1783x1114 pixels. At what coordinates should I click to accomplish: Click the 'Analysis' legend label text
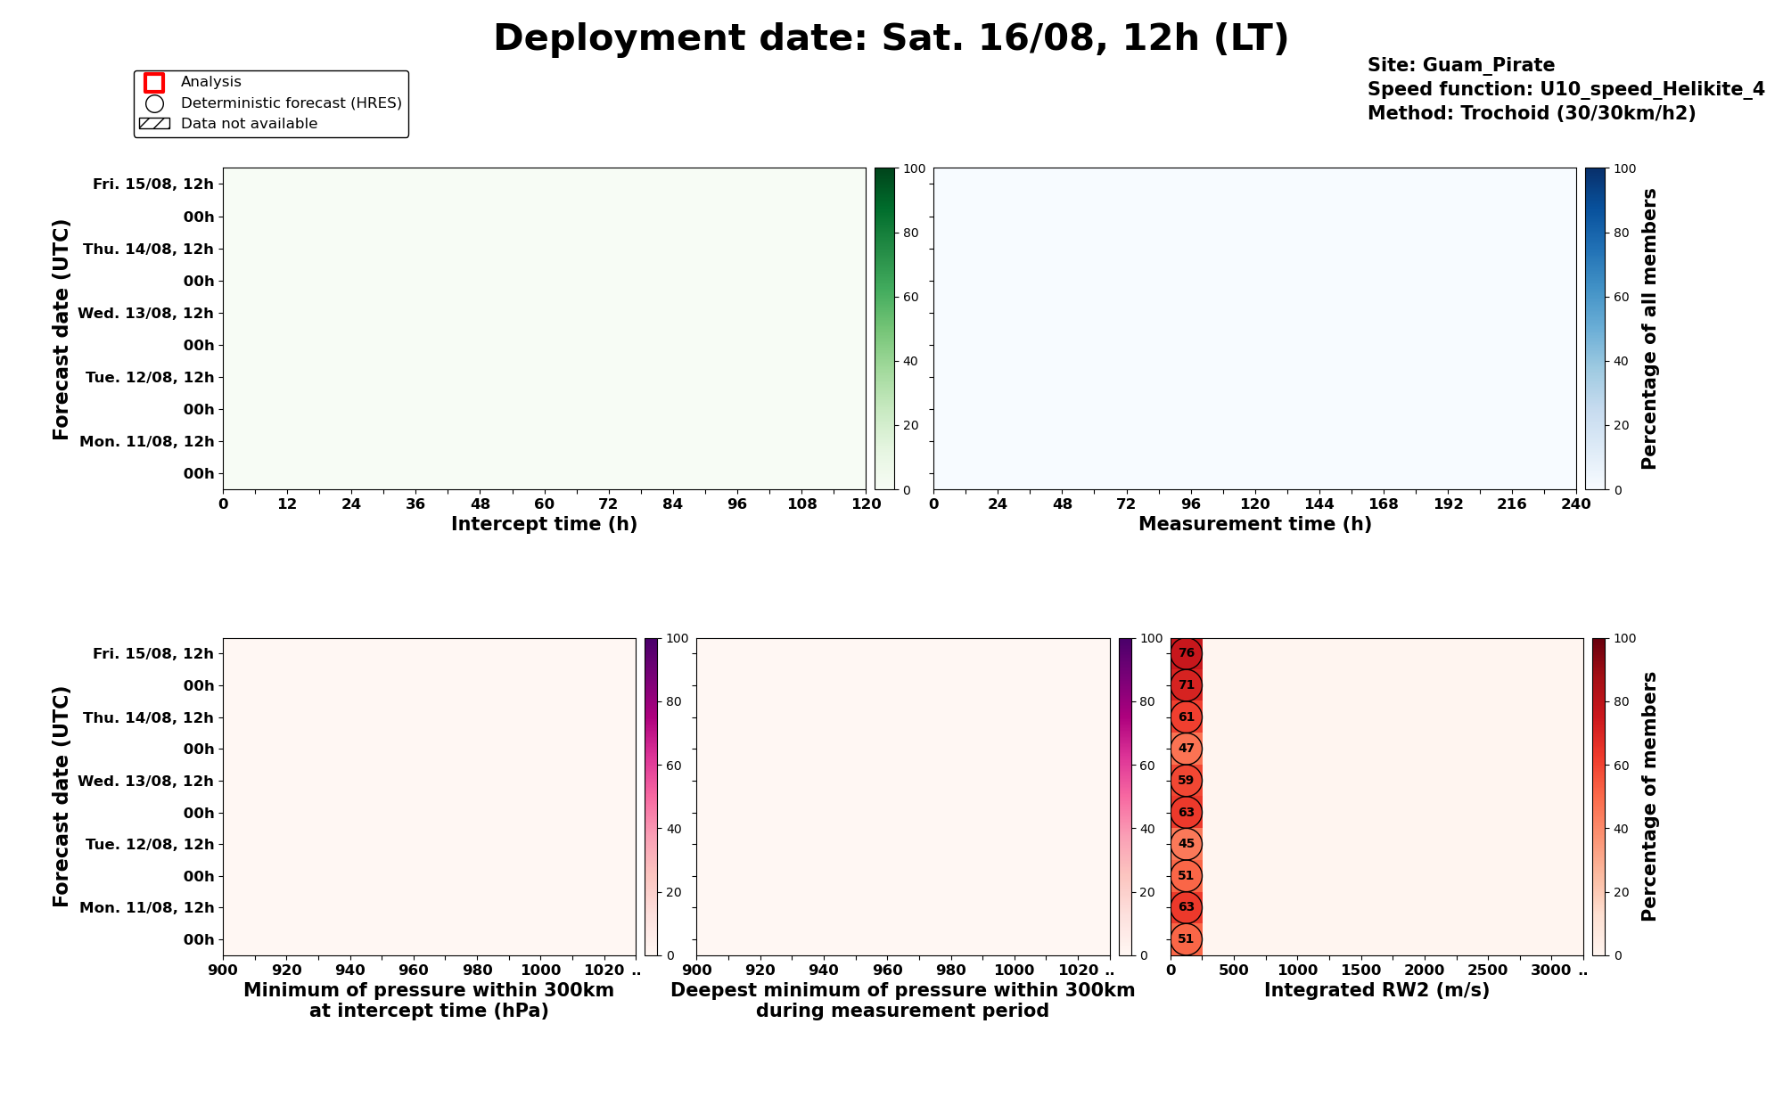pyautogui.click(x=211, y=82)
